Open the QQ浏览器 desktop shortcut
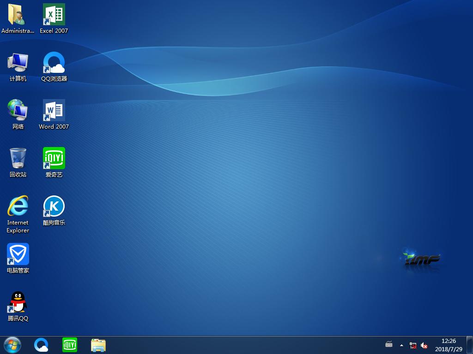Image resolution: width=473 pixels, height=354 pixels. [54, 67]
